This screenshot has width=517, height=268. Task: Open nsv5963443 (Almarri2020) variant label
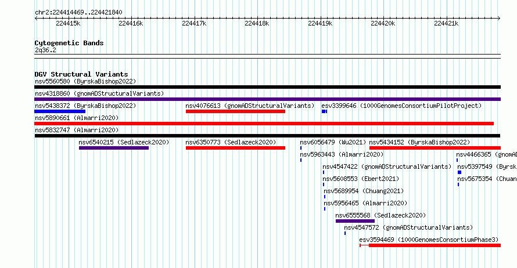tap(342, 154)
